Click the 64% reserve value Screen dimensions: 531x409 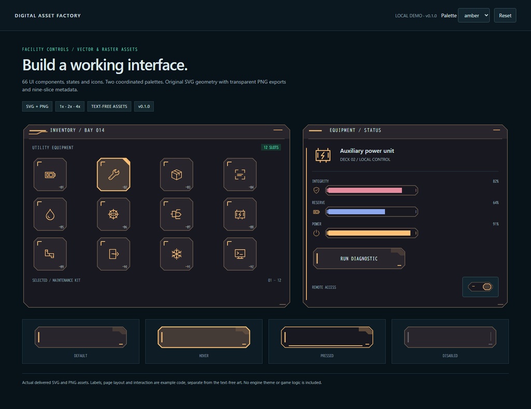point(496,202)
